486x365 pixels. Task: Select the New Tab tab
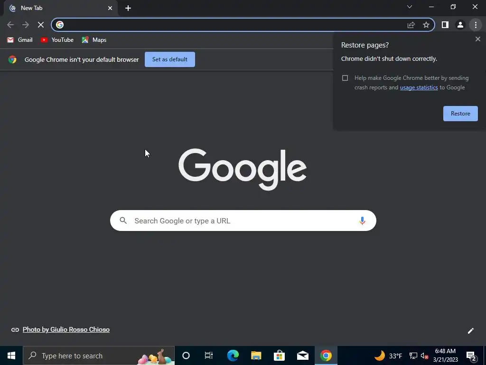coord(60,8)
